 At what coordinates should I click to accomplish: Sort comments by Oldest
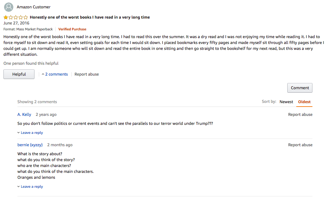[304, 102]
